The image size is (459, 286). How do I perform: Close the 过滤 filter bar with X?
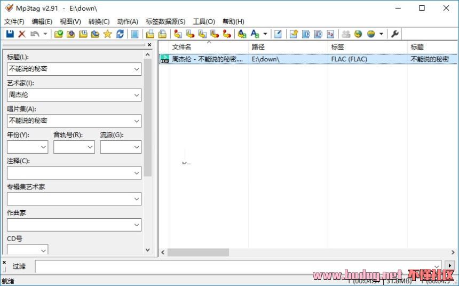[4, 263]
